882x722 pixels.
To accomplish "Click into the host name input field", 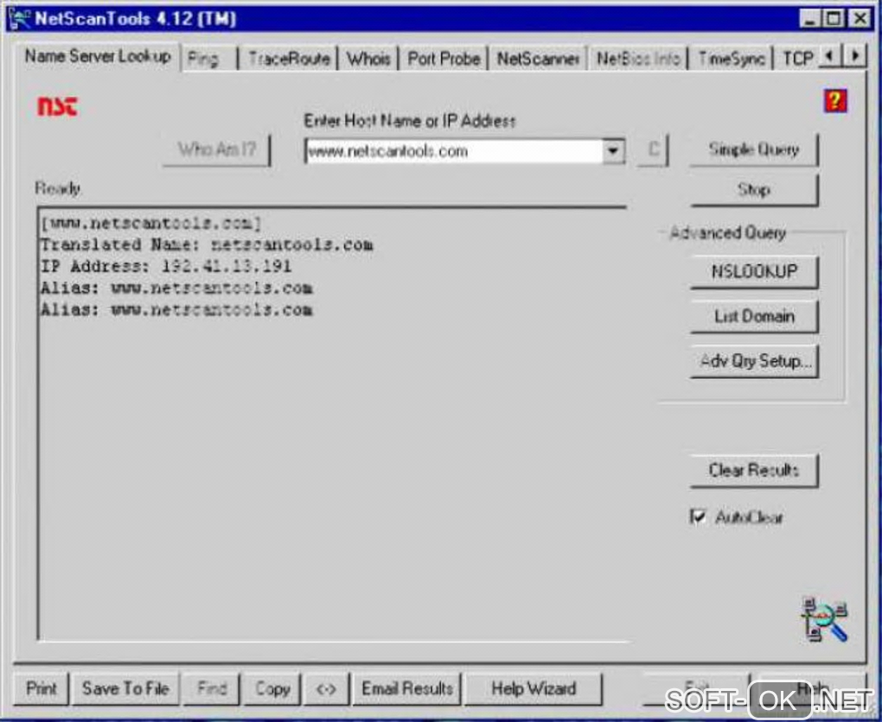I will (455, 150).
